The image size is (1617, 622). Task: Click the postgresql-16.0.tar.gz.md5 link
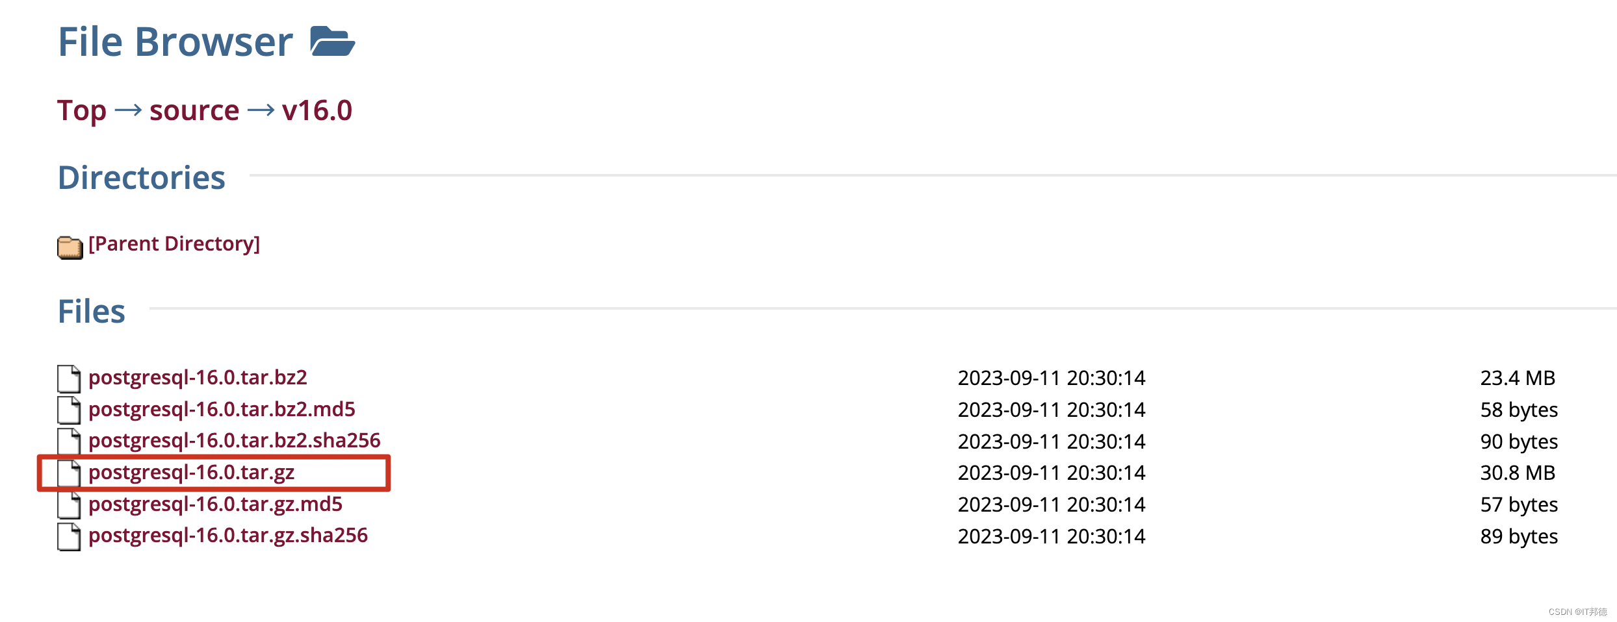point(216,504)
